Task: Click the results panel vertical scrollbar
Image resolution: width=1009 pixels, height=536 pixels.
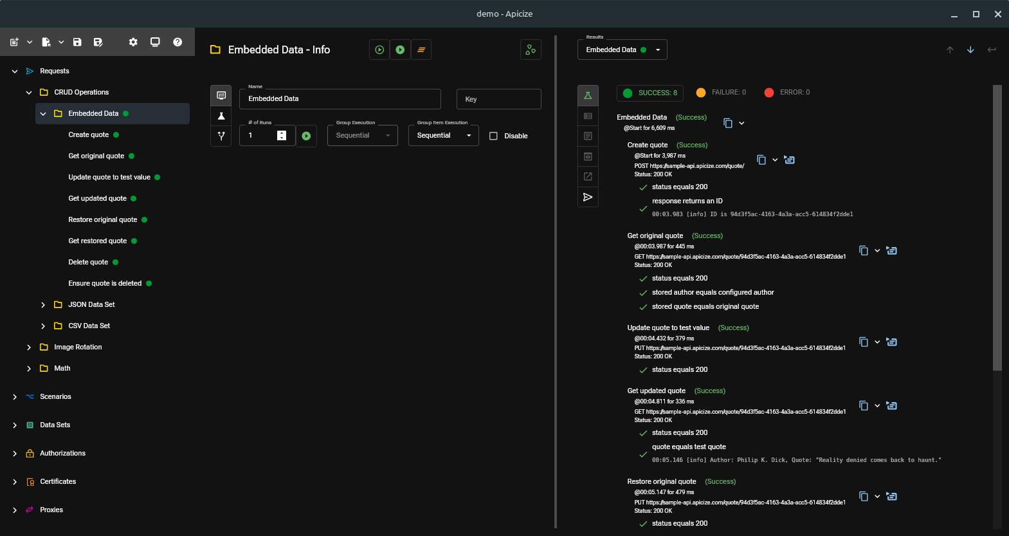Action: click(x=997, y=228)
